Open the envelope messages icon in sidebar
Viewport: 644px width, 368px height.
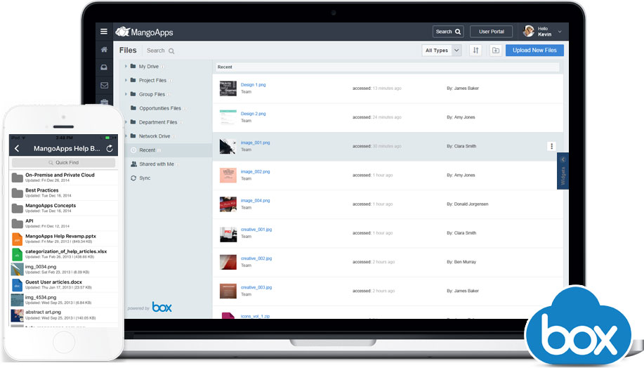(104, 86)
